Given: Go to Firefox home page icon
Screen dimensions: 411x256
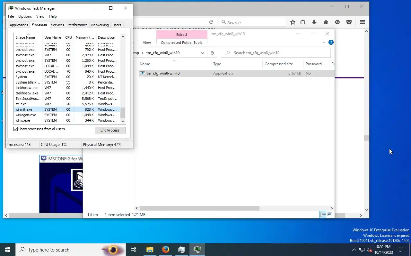Looking at the screenshot, I should coord(326,22).
